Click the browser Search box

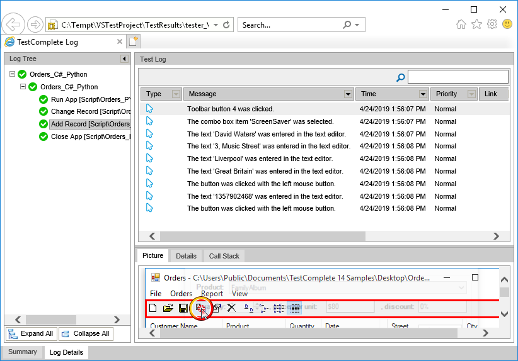pyautogui.click(x=291, y=25)
